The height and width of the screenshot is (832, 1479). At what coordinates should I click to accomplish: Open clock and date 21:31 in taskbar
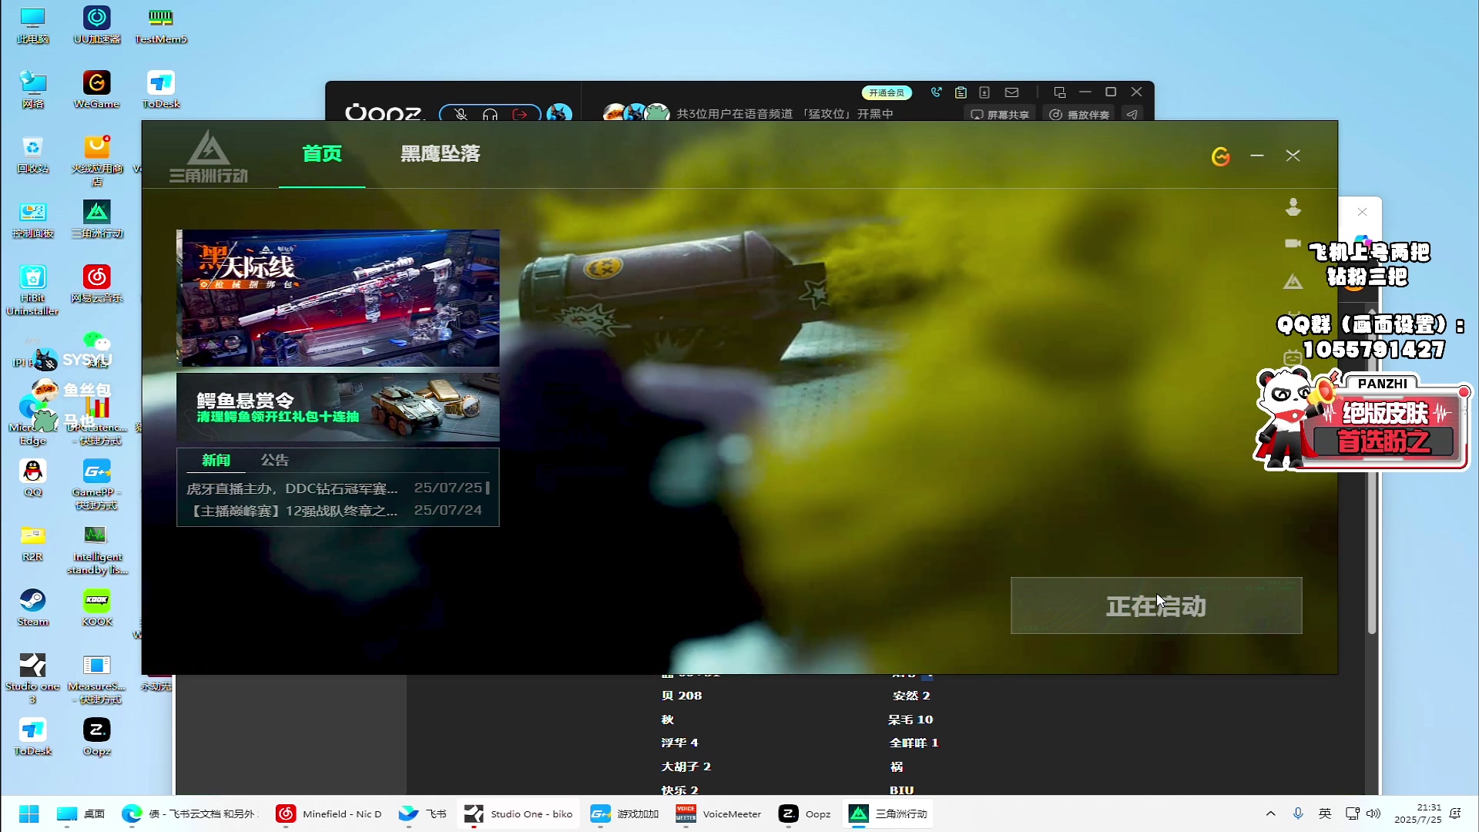tap(1417, 814)
